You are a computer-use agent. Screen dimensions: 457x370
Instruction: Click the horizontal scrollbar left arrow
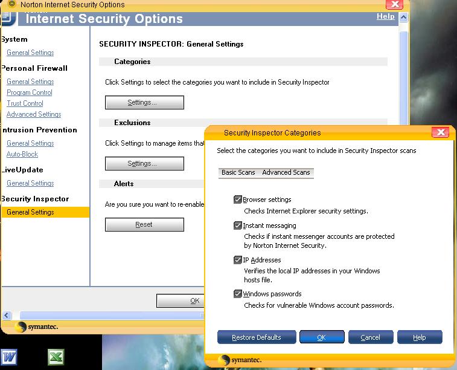[7, 315]
